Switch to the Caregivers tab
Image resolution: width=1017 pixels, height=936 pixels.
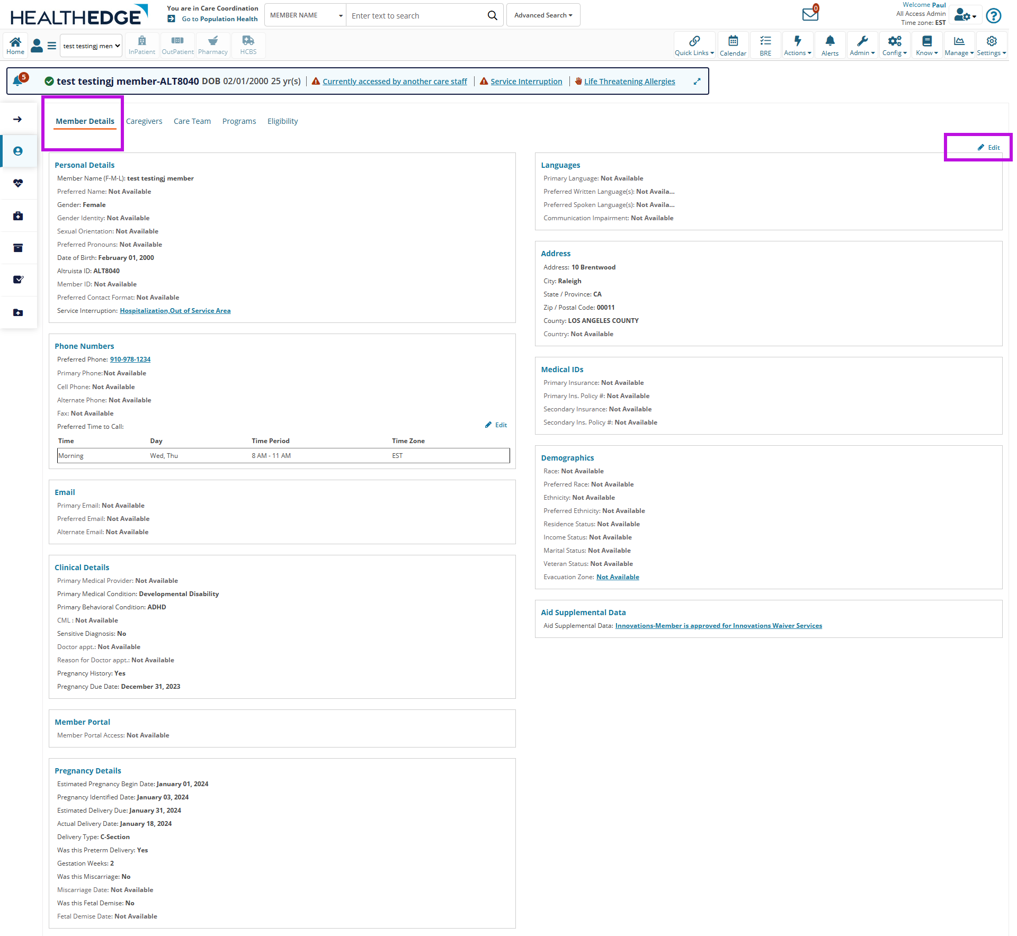pyautogui.click(x=144, y=121)
